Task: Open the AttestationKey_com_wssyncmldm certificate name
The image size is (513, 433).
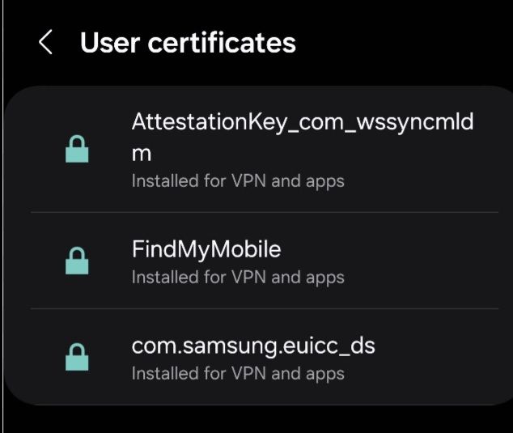Action: pos(303,137)
